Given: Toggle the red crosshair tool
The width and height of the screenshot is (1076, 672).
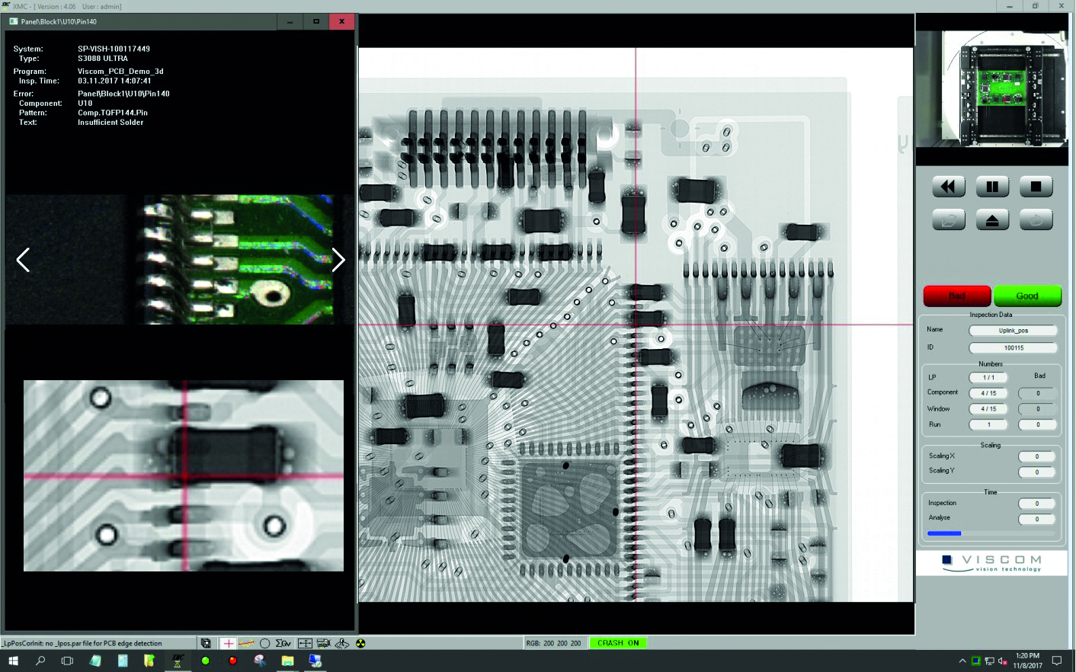Looking at the screenshot, I should coord(228,643).
